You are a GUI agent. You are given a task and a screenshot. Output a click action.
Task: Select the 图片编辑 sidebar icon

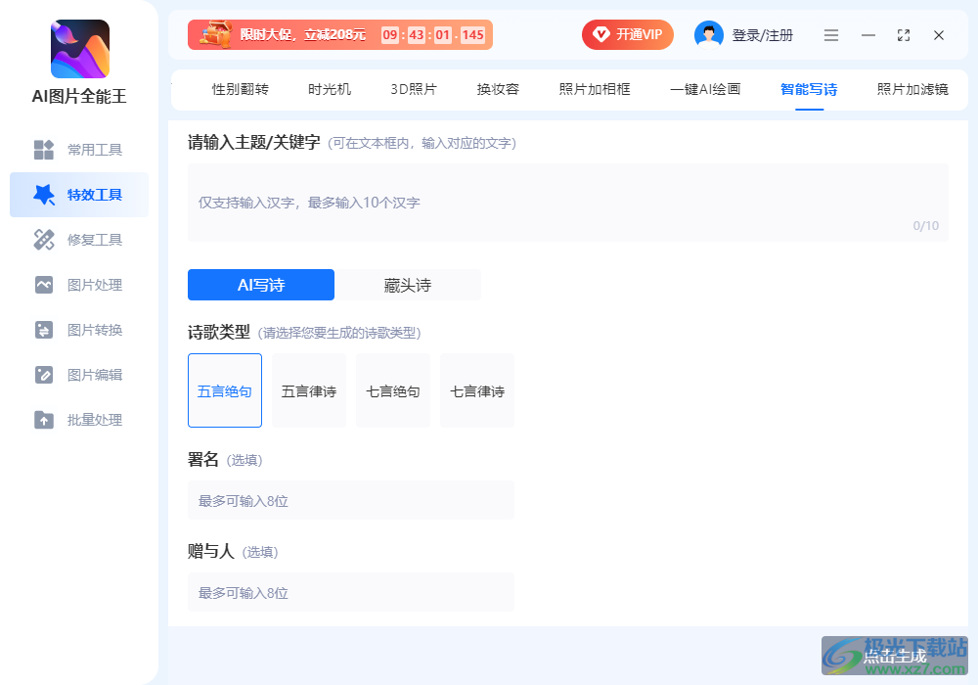click(78, 375)
